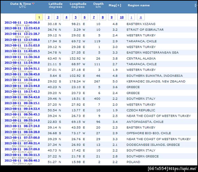Image resolution: width=198 pixels, height=172 pixels.
Task: Go to results page 5
Action: 76,17
